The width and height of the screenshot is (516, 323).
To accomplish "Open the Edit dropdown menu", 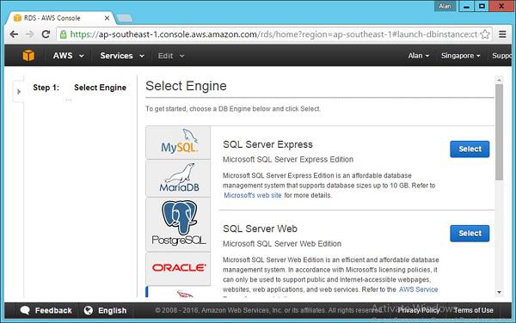I will pyautogui.click(x=171, y=56).
